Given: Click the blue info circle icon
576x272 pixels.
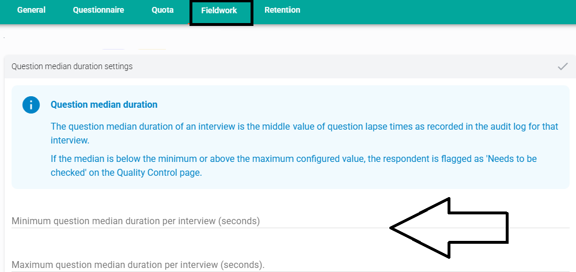Looking at the screenshot, I should (31, 105).
